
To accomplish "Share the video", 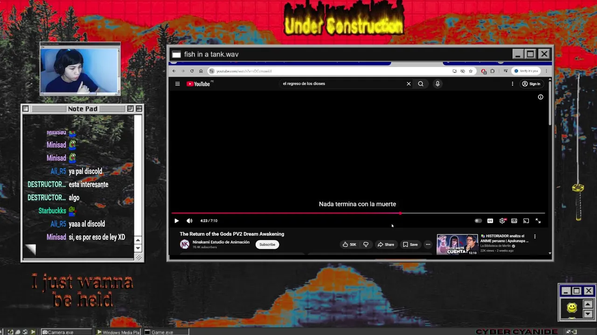I will click(386, 244).
